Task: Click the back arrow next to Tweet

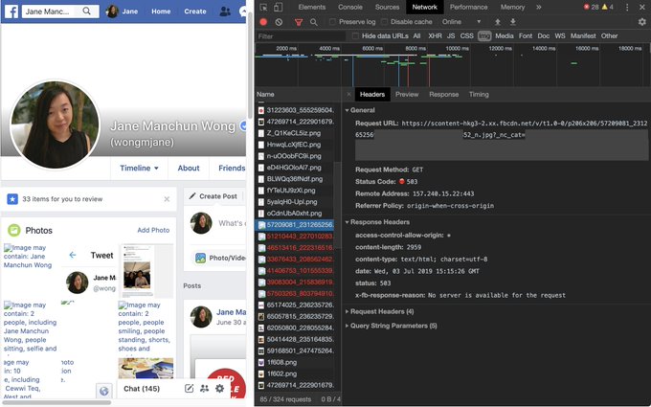Action: point(73,255)
